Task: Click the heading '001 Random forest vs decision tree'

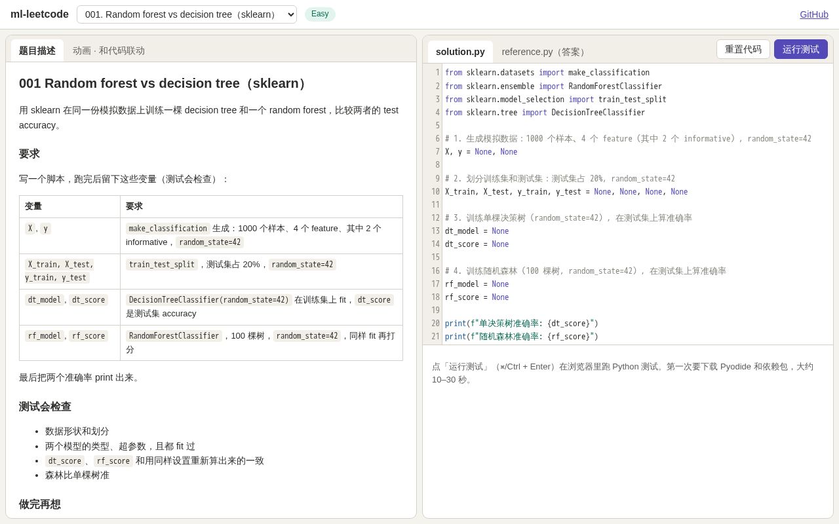Action: [165, 84]
